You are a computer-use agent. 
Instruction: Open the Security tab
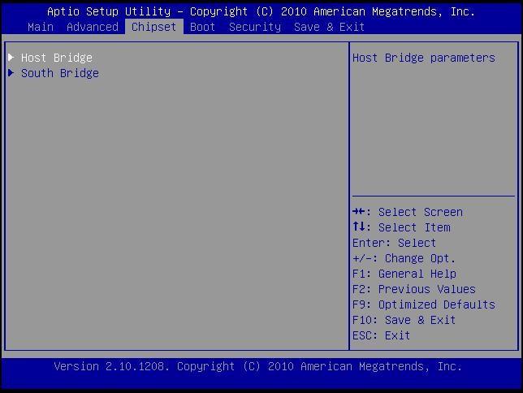(254, 27)
